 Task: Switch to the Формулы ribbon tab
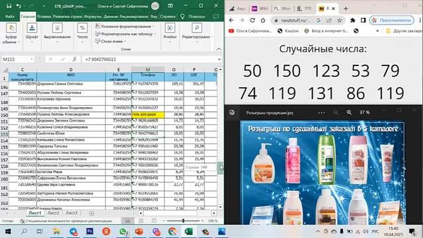[x=93, y=17]
